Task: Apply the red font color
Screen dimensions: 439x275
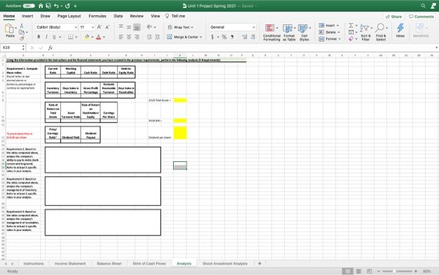Action: (98, 36)
